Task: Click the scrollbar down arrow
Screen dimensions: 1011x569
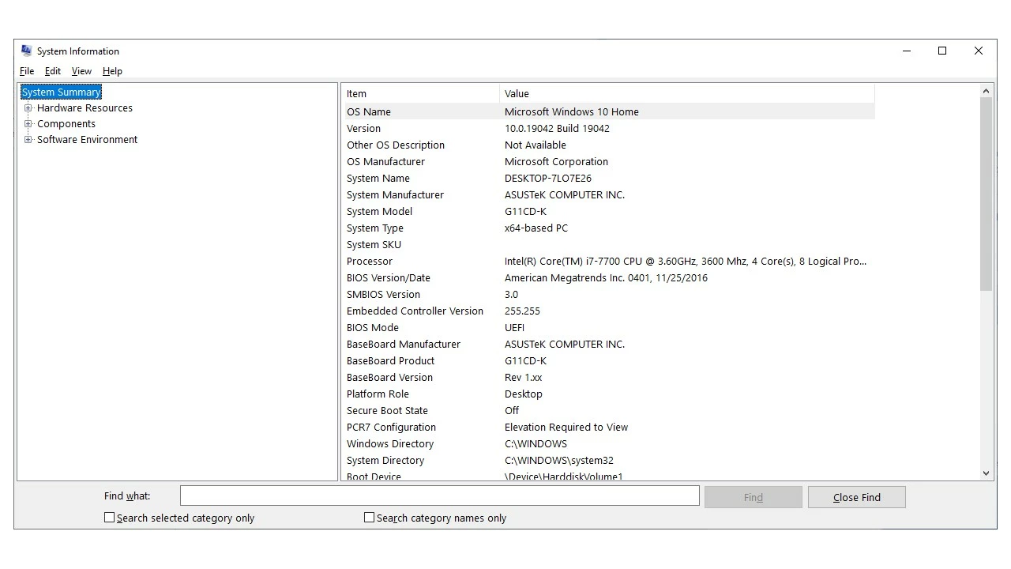Action: pyautogui.click(x=986, y=473)
